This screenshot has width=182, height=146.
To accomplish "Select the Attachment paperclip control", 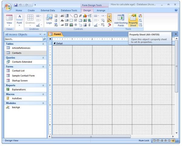I will pyautogui.click(x=89, y=25).
